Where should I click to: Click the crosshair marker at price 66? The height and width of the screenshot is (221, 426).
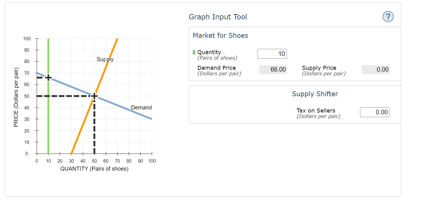(48, 78)
